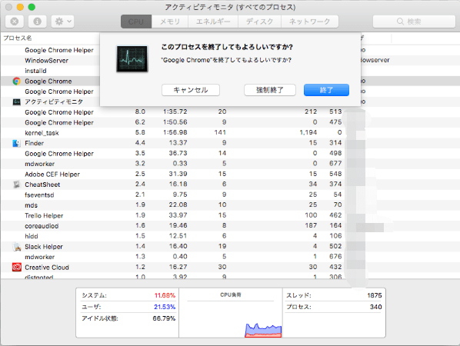
Task: Click the 検索 search field
Action: [414, 22]
